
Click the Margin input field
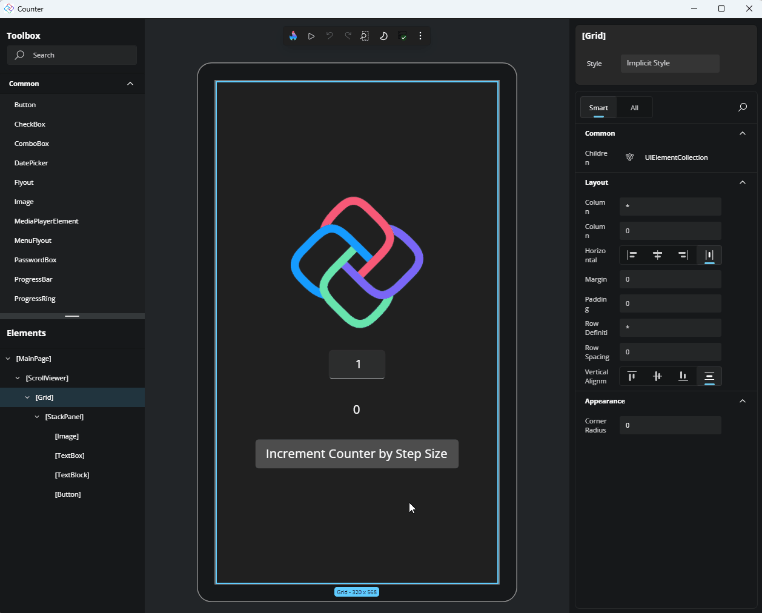coord(670,279)
